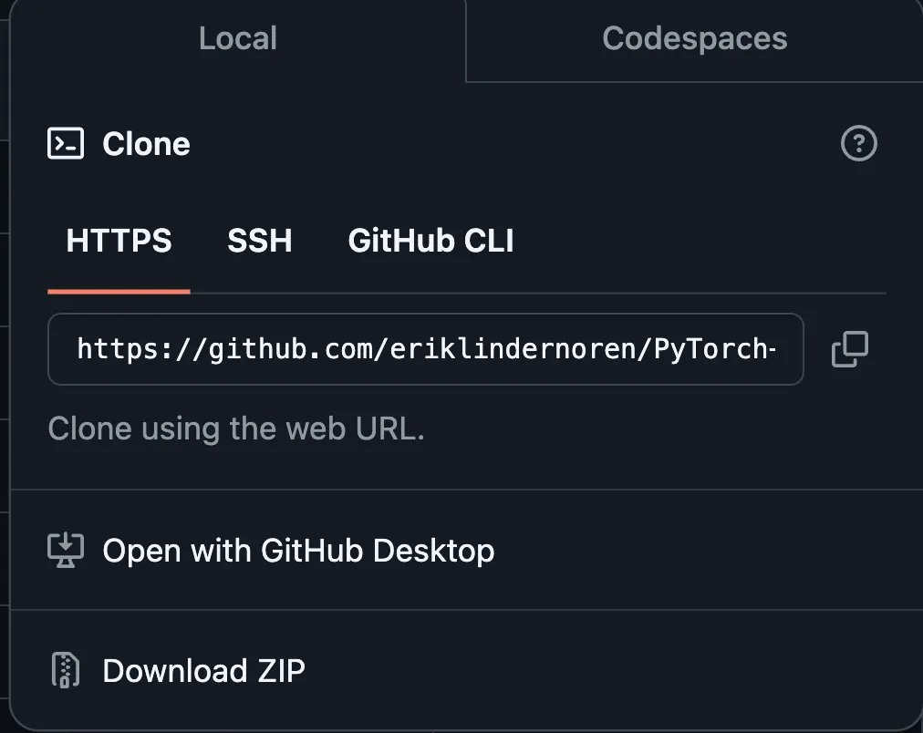The image size is (923, 733).
Task: Open the Codespaces tab
Action: point(695,38)
